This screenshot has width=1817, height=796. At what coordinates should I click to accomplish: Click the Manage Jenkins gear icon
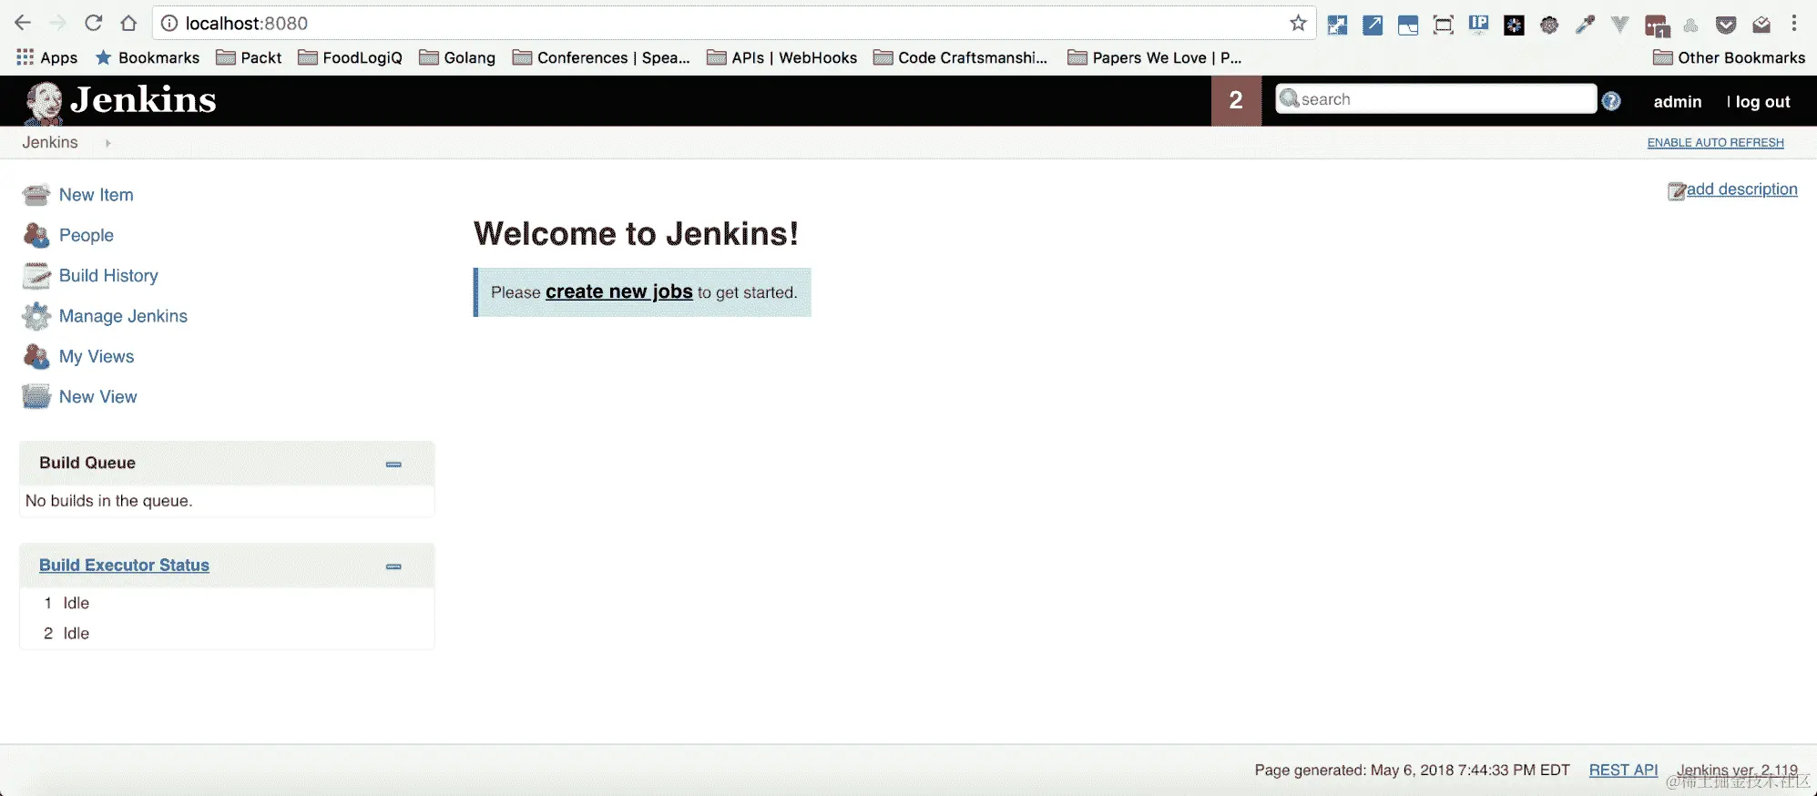click(x=36, y=316)
